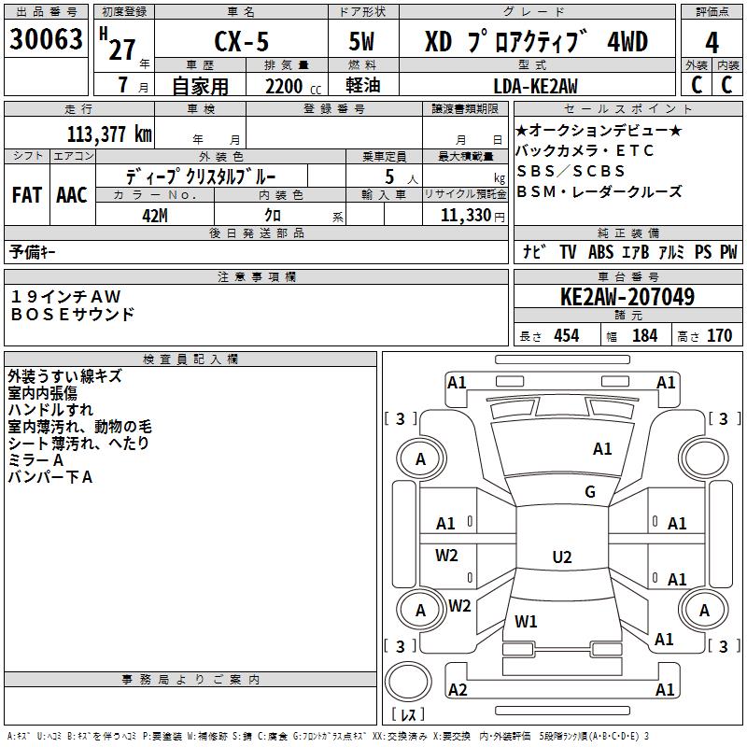
Task: Click the バックカメラ・ETC line
Action: point(585,150)
